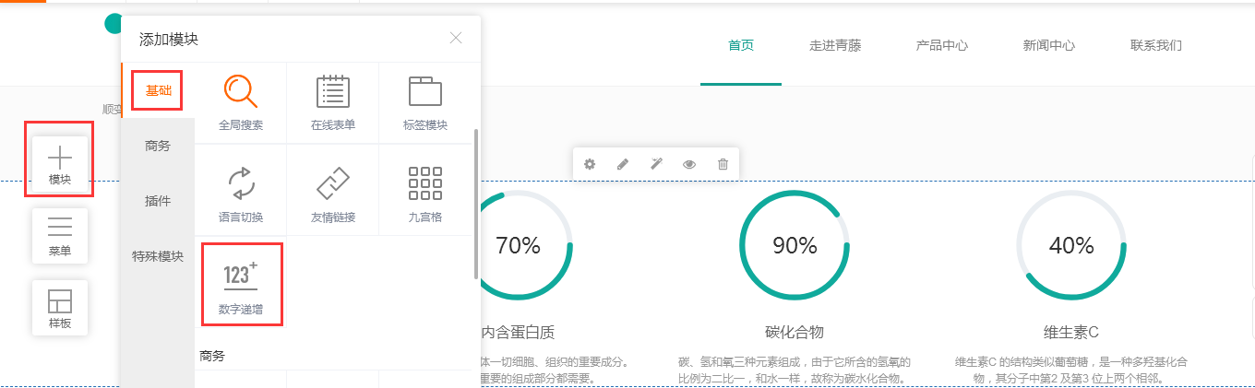Go to 产品中心 in the navigation menu
Screen dimensions: 1255x388
[x=941, y=45]
